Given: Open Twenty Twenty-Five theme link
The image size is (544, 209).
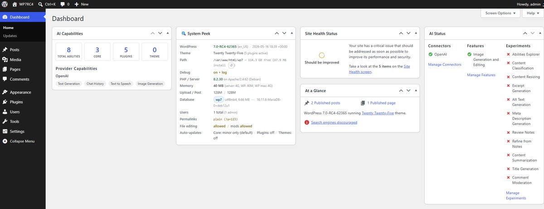Looking at the screenshot, I should [x=378, y=112].
